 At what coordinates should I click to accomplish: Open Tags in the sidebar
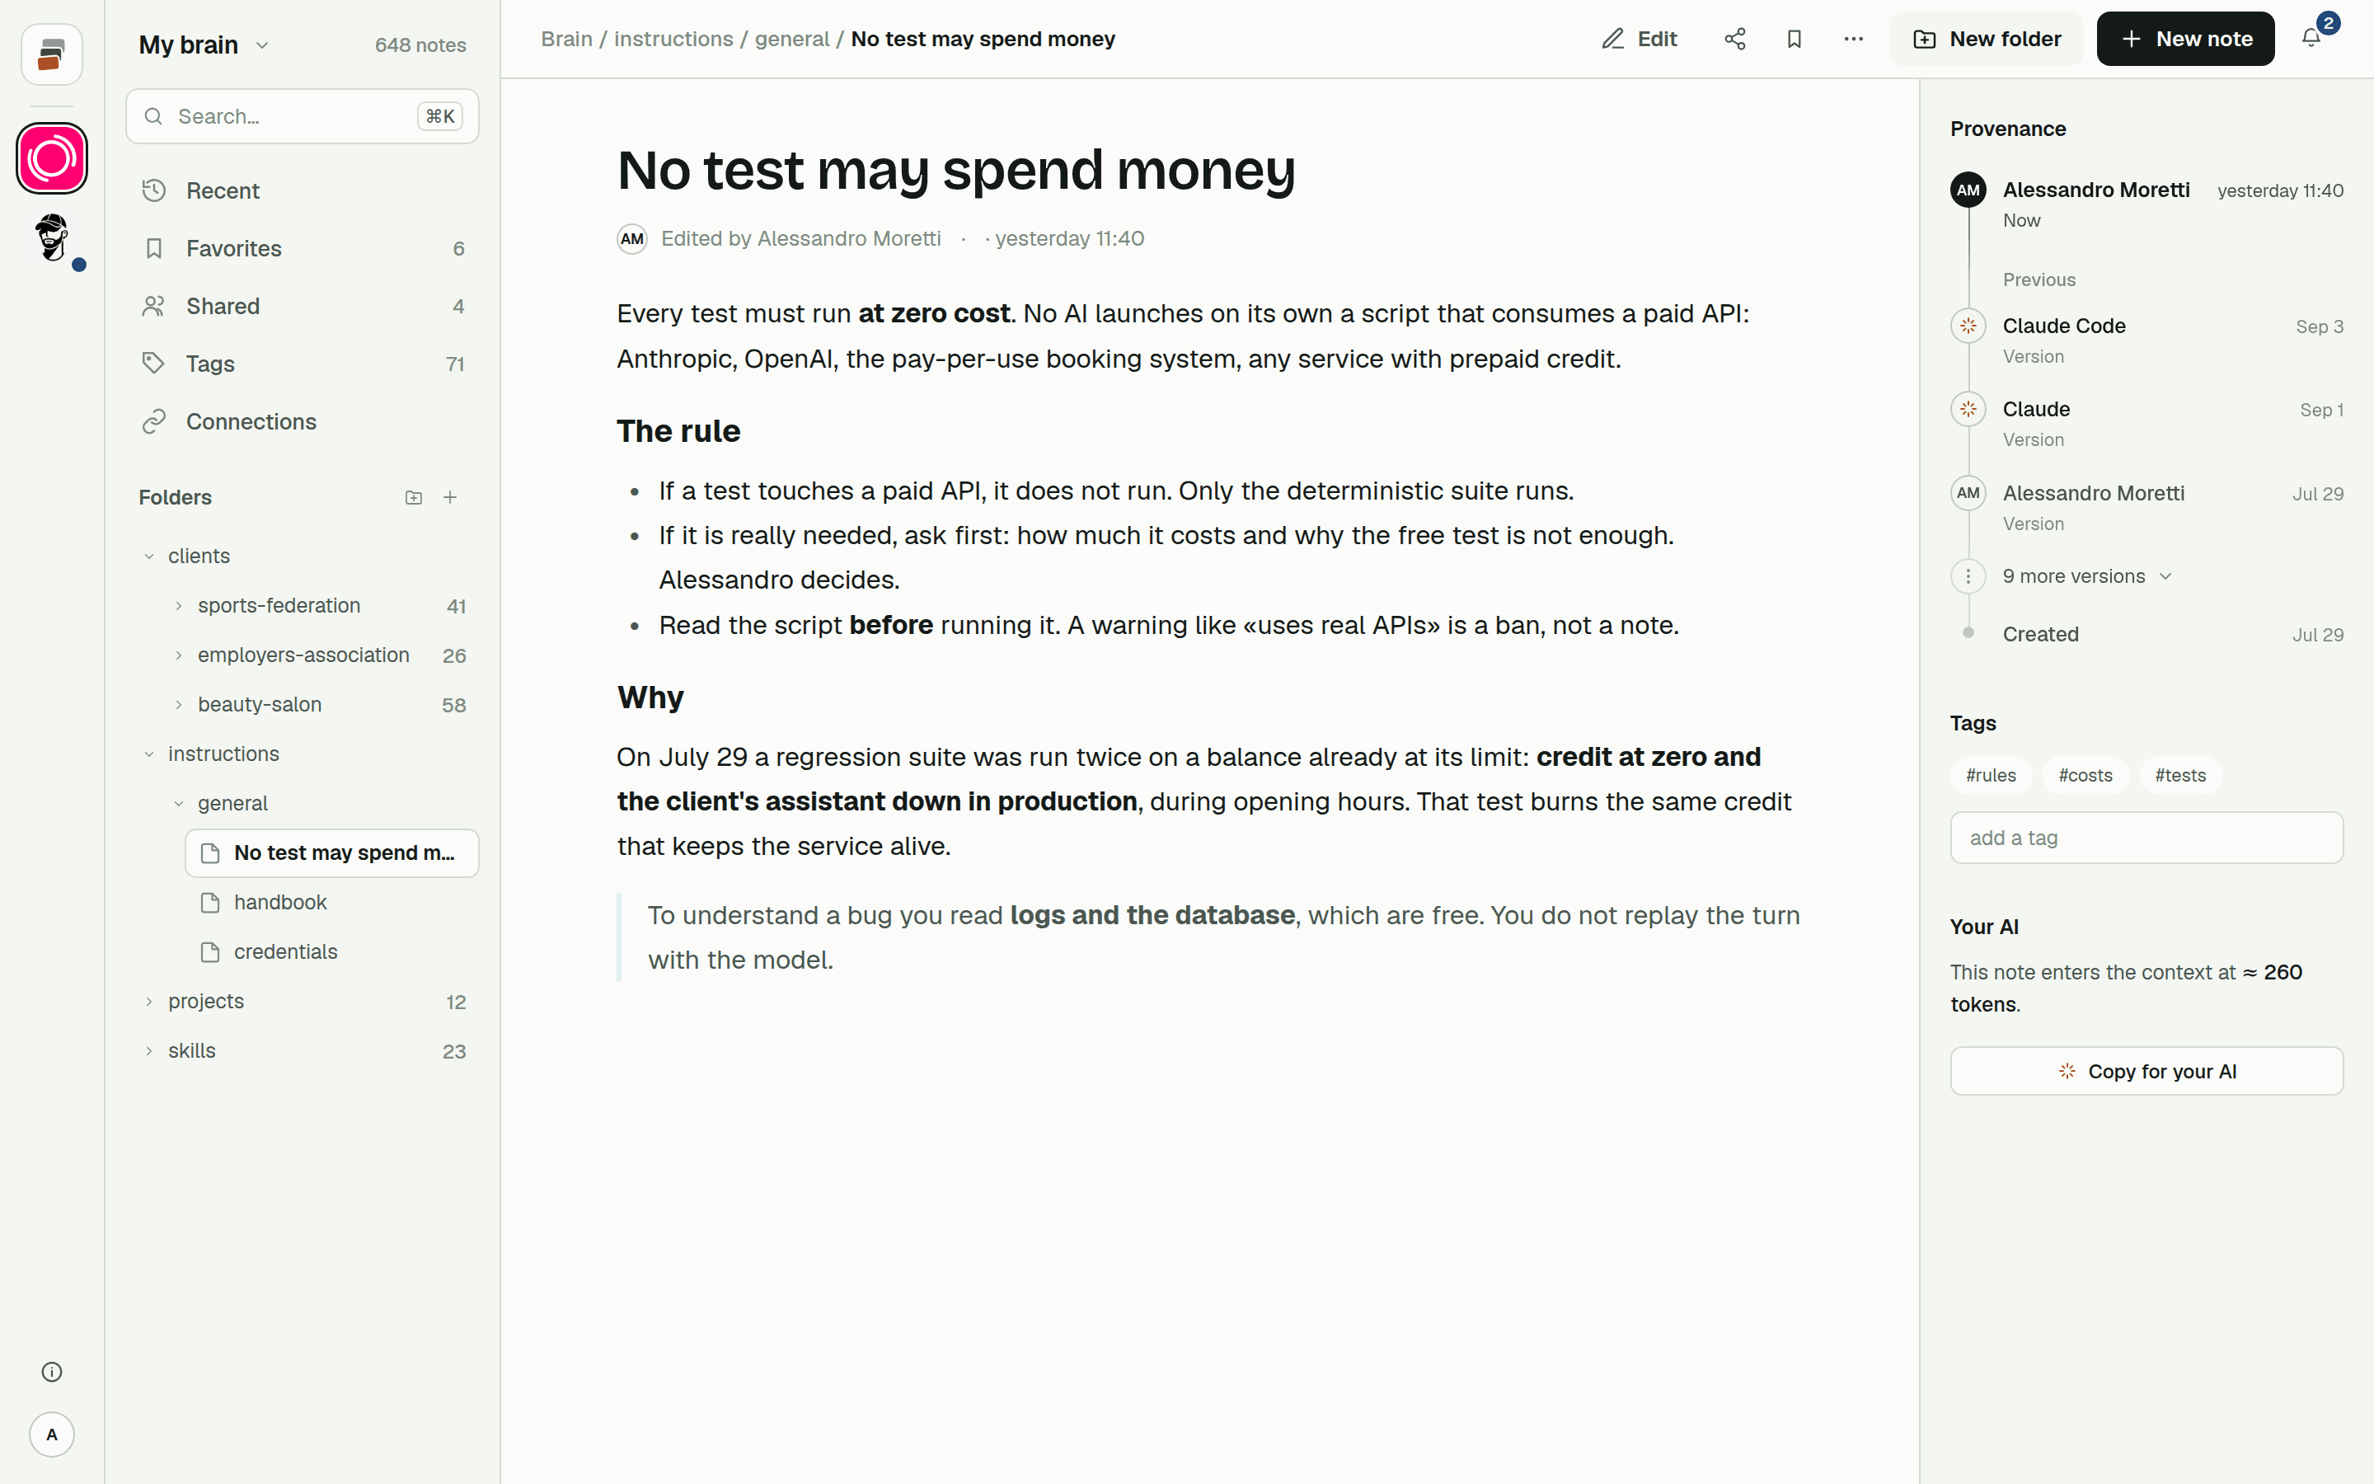coord(303,364)
